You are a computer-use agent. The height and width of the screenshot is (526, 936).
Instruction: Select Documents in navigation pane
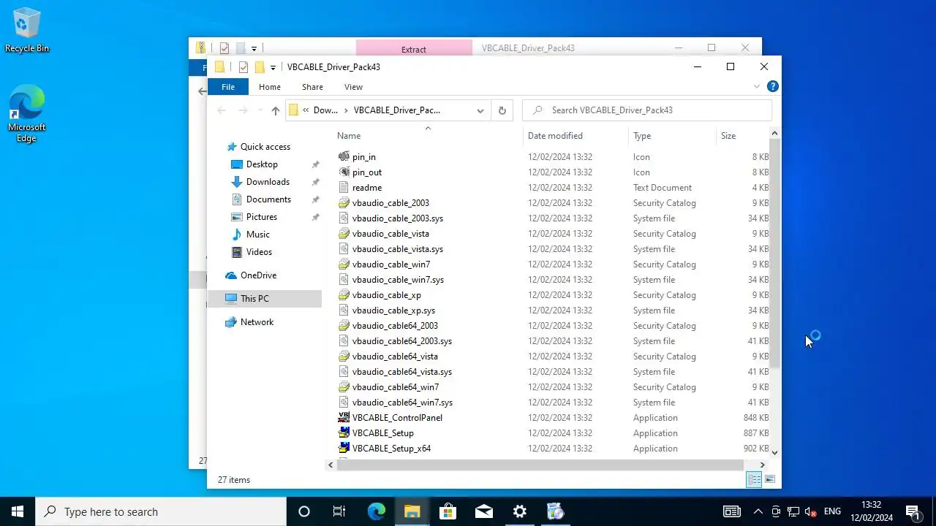pyautogui.click(x=268, y=199)
